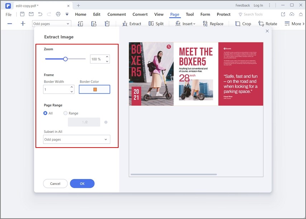Select the Split tool
Image resolution: width=306 pixels, height=219 pixels.
coord(157,24)
